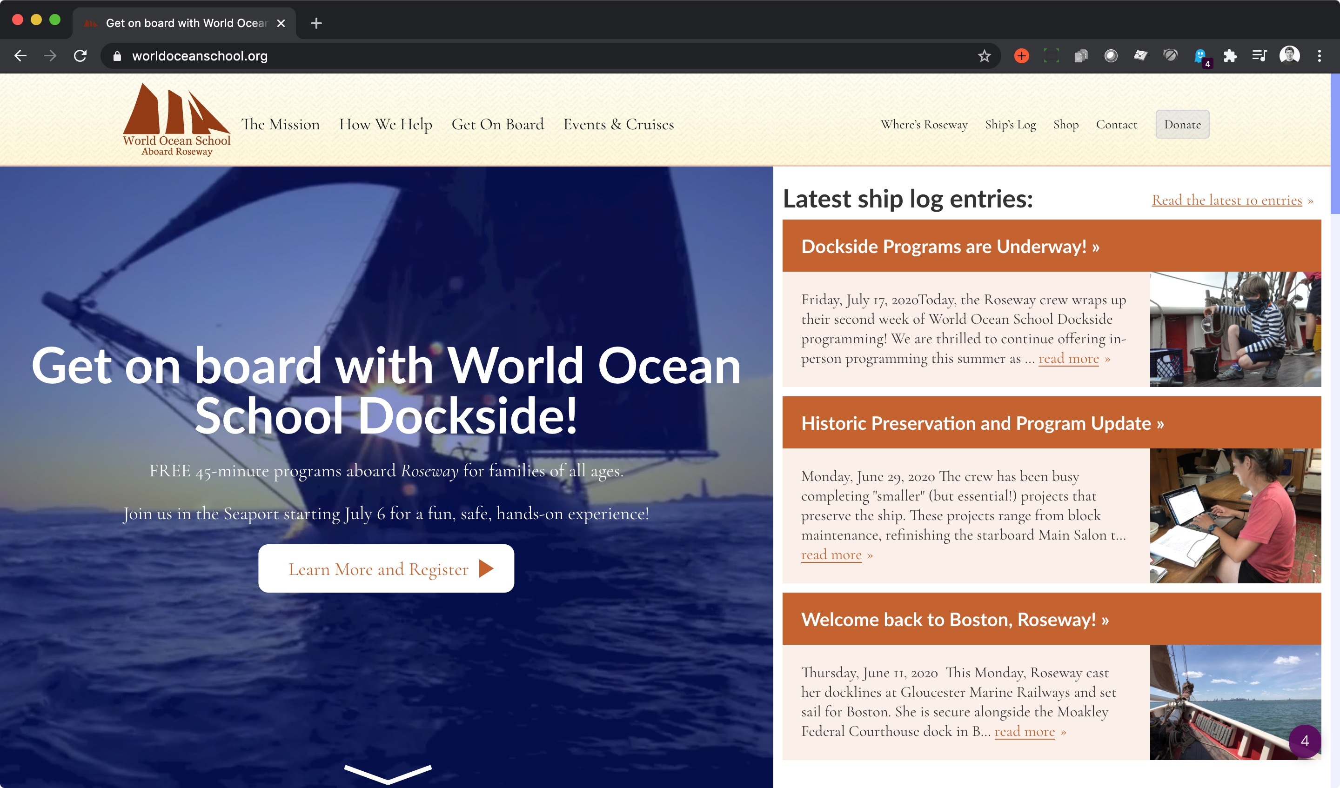Click the green screenshot frame extension icon
Image resolution: width=1340 pixels, height=788 pixels.
point(1051,56)
